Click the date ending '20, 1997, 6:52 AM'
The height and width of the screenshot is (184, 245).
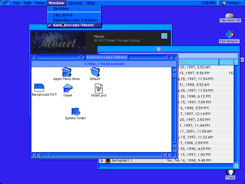tap(194, 67)
